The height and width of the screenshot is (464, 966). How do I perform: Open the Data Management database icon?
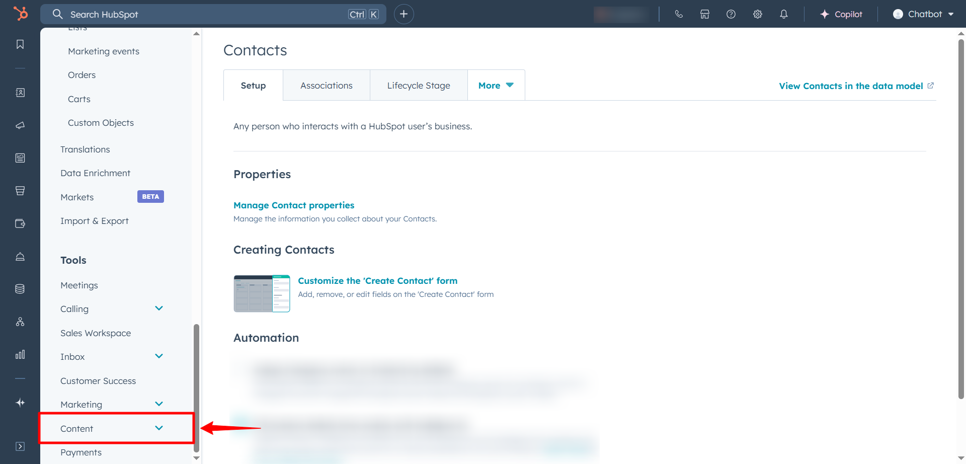pyautogui.click(x=20, y=289)
